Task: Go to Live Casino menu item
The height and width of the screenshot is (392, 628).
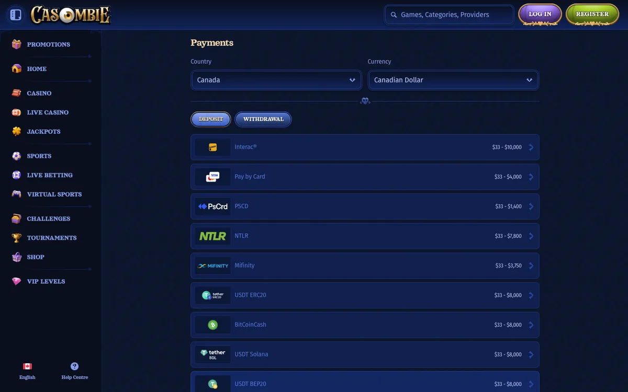Action: tap(48, 112)
